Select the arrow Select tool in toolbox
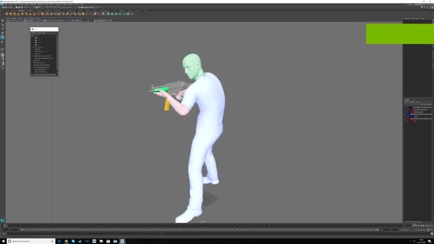 pyautogui.click(x=3, y=20)
